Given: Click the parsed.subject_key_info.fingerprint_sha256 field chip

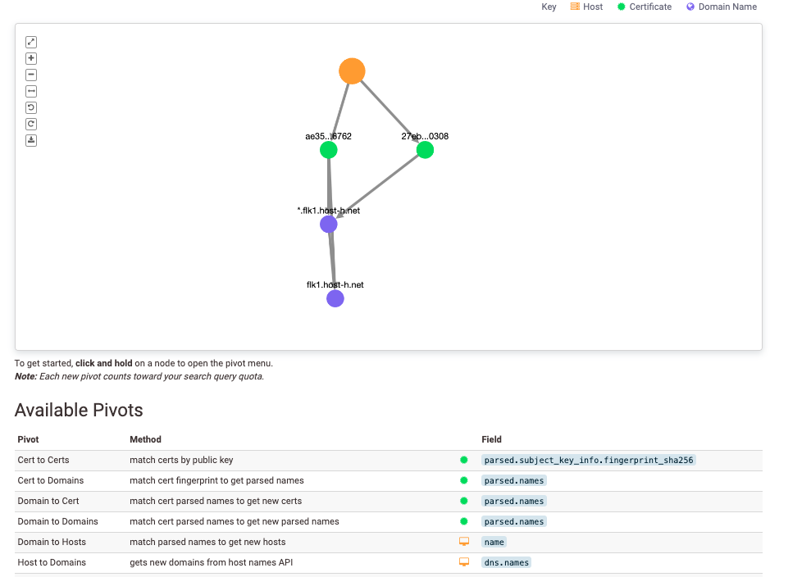Looking at the screenshot, I should (x=589, y=460).
